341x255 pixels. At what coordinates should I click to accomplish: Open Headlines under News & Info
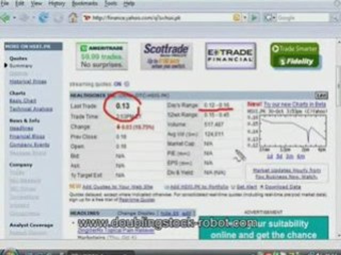point(21,128)
